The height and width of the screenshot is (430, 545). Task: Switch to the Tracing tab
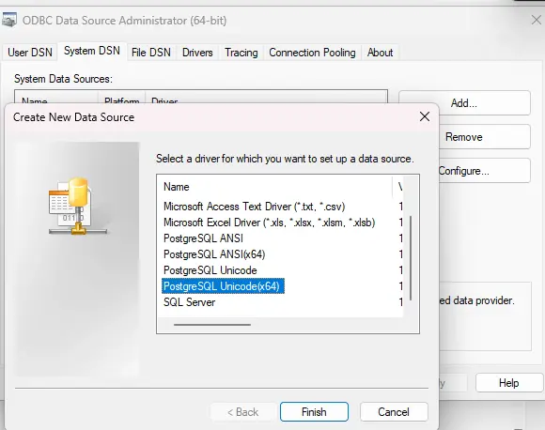pyautogui.click(x=241, y=53)
